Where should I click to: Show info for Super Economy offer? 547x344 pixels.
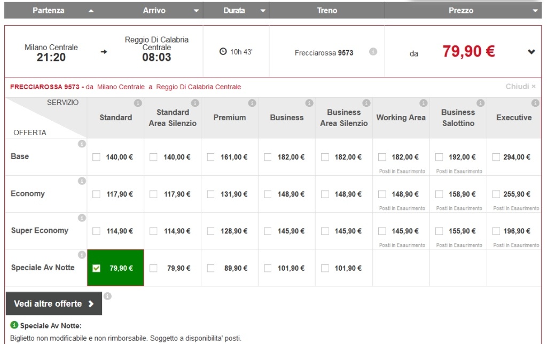click(82, 218)
